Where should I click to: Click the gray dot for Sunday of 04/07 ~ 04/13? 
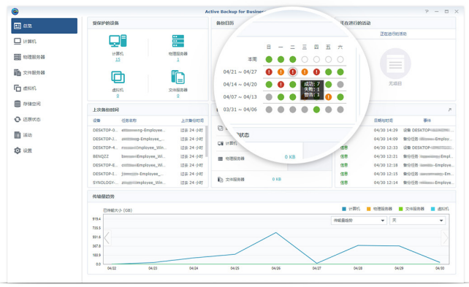pyautogui.click(x=269, y=97)
